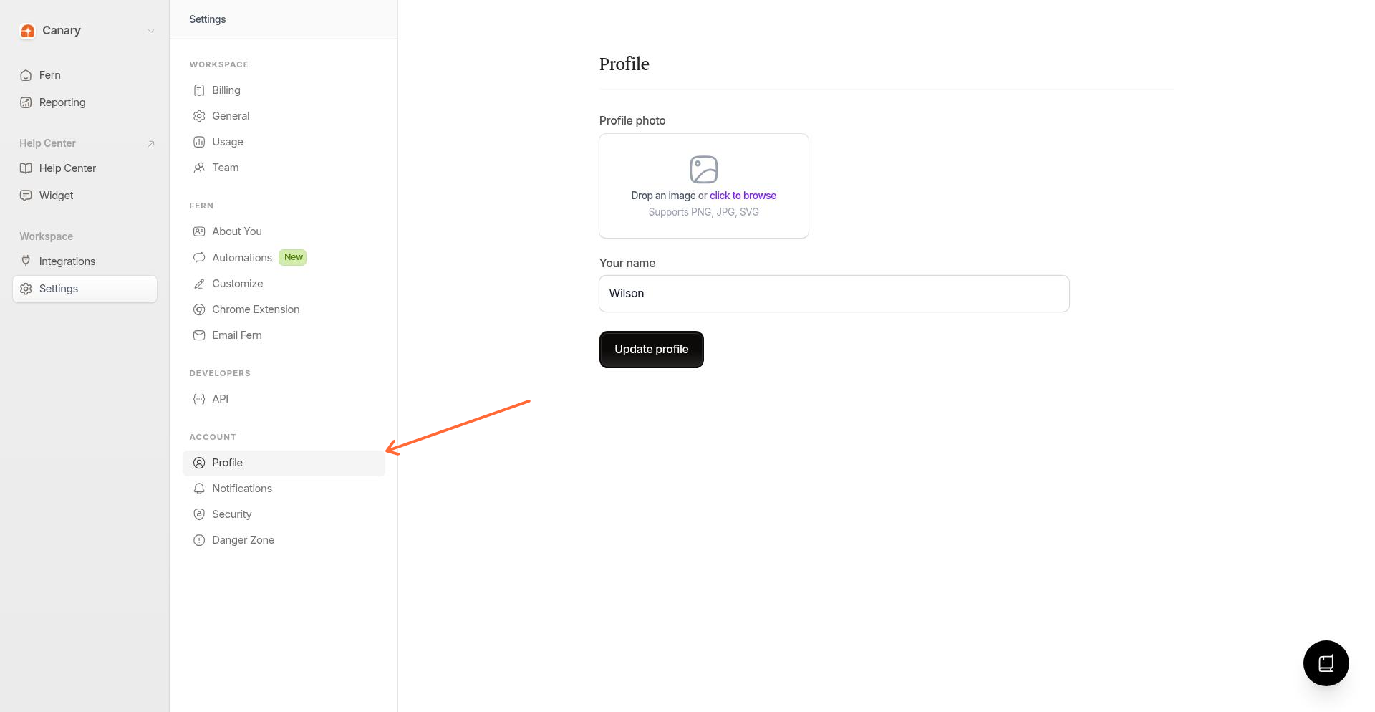Click the Security shield icon
The height and width of the screenshot is (712, 1375).
(199, 514)
